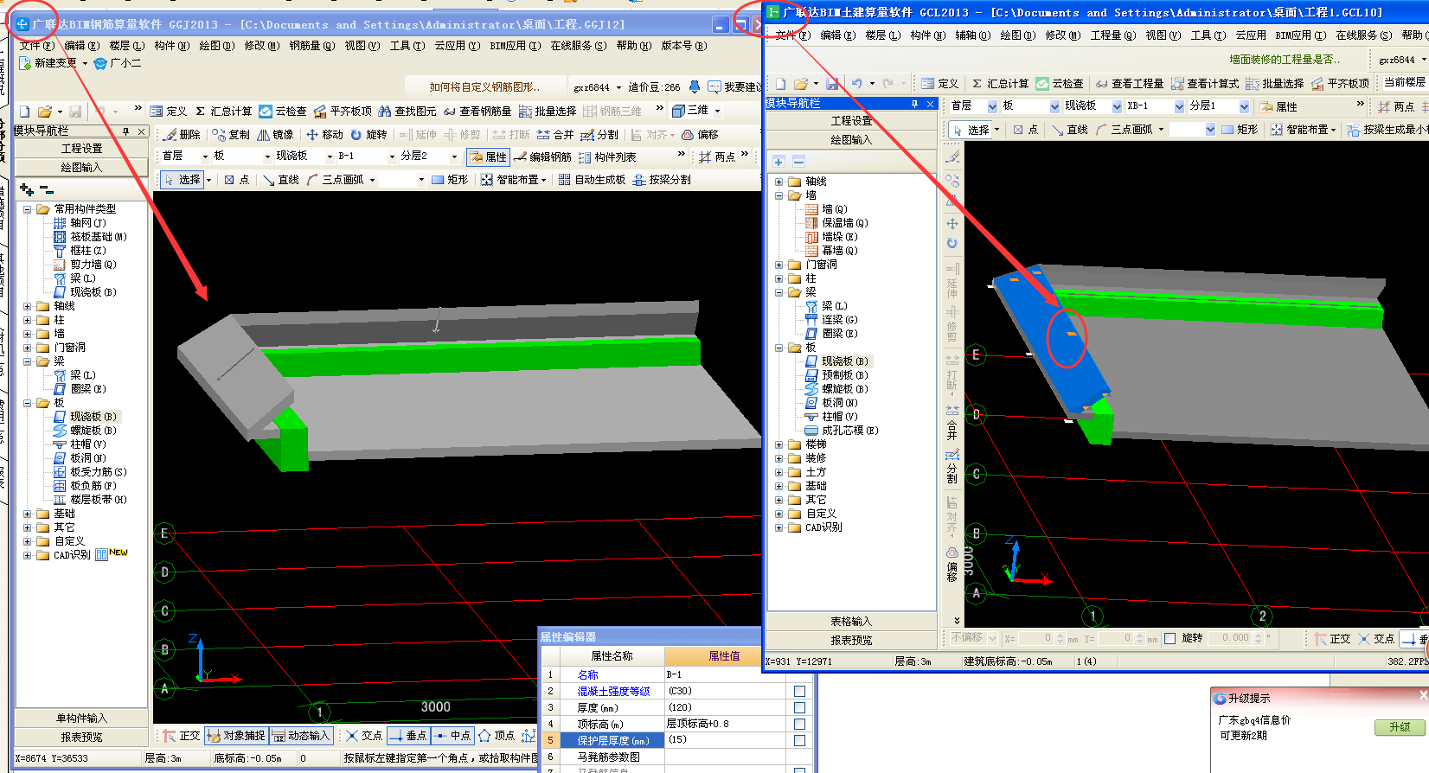Click 表格输入 button in GCL2013
This screenshot has width=1429, height=773.
(x=851, y=622)
